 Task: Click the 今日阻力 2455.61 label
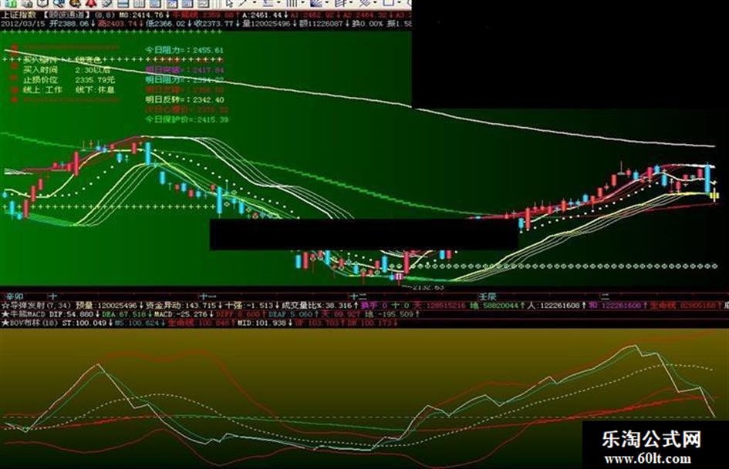tap(184, 50)
